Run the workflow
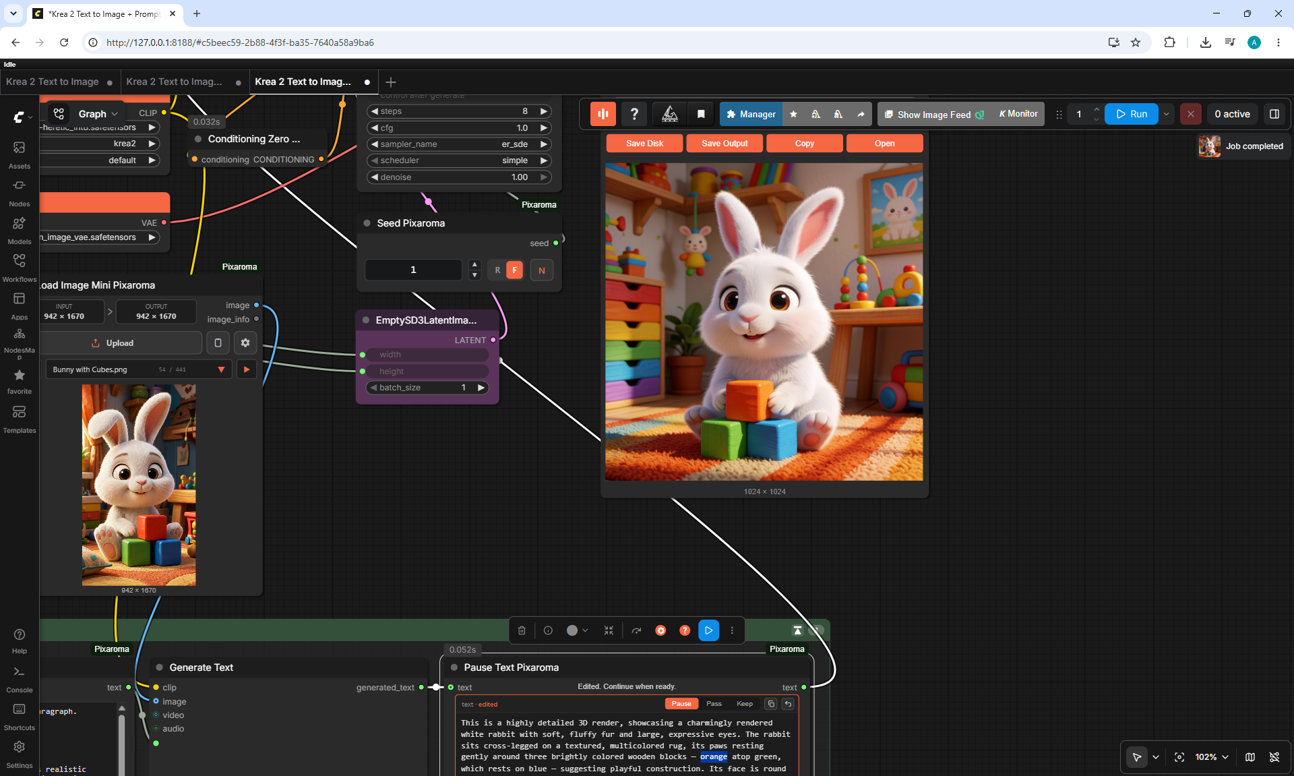 1132,114
